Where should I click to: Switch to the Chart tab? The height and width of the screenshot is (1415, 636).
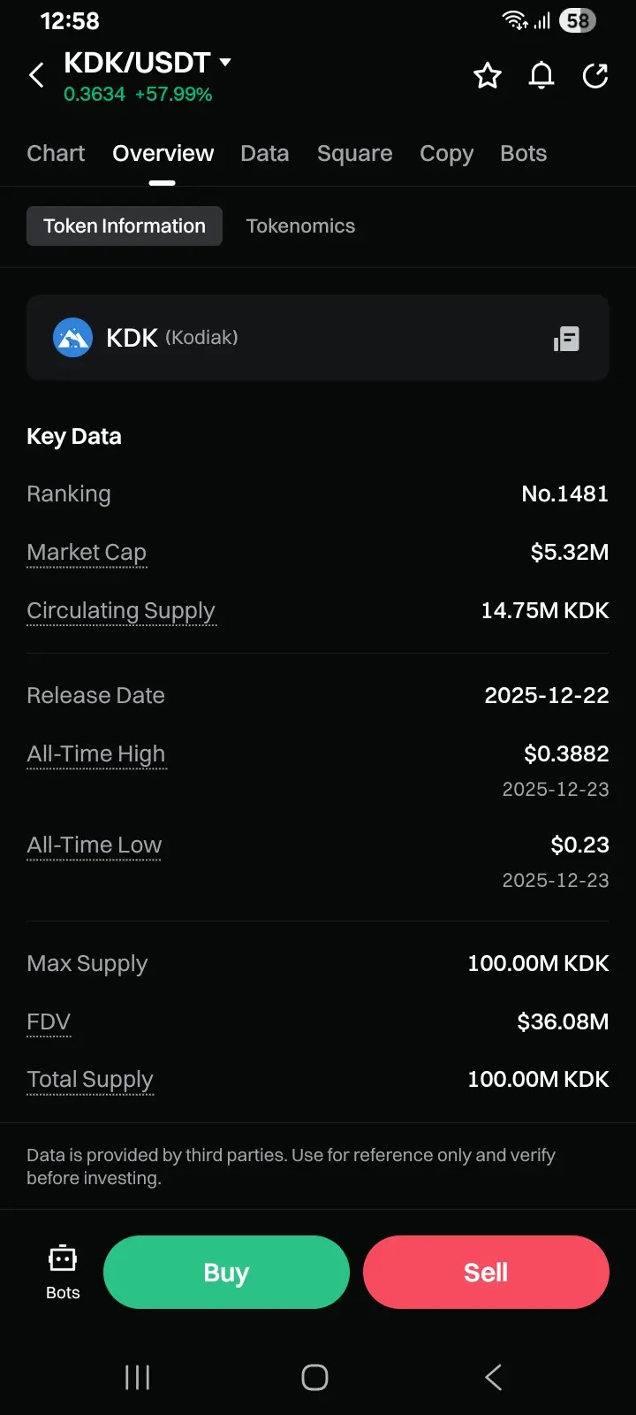56,153
